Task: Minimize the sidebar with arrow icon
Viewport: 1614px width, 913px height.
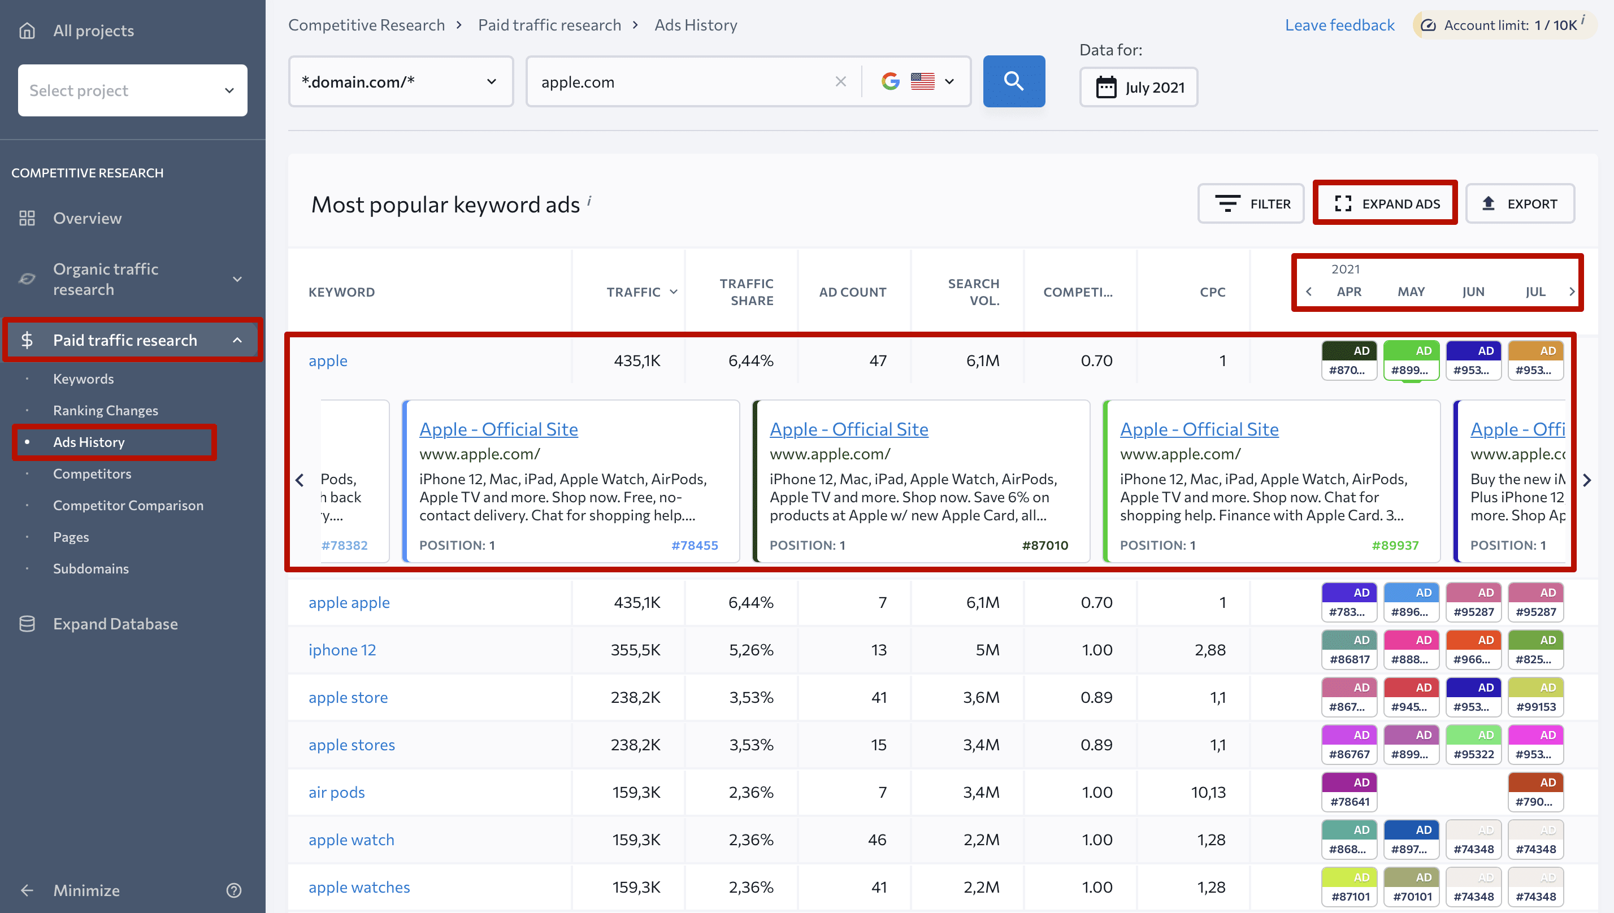Action: tap(27, 890)
